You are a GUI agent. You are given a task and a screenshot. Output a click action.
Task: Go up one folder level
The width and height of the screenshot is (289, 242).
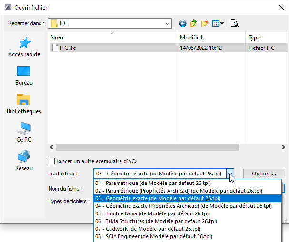193,23
